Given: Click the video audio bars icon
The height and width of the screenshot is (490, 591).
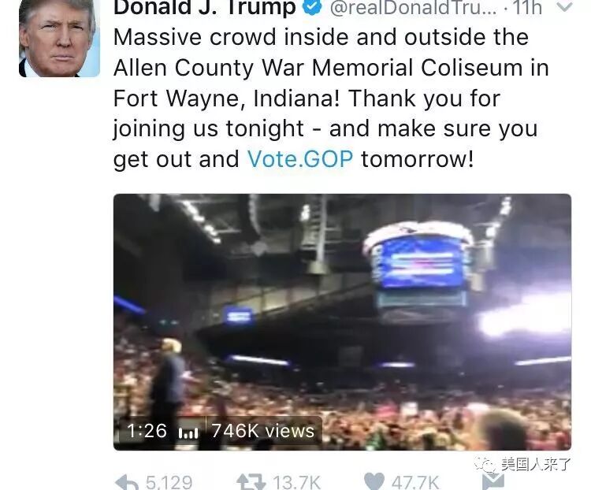Looking at the screenshot, I should pos(188,432).
